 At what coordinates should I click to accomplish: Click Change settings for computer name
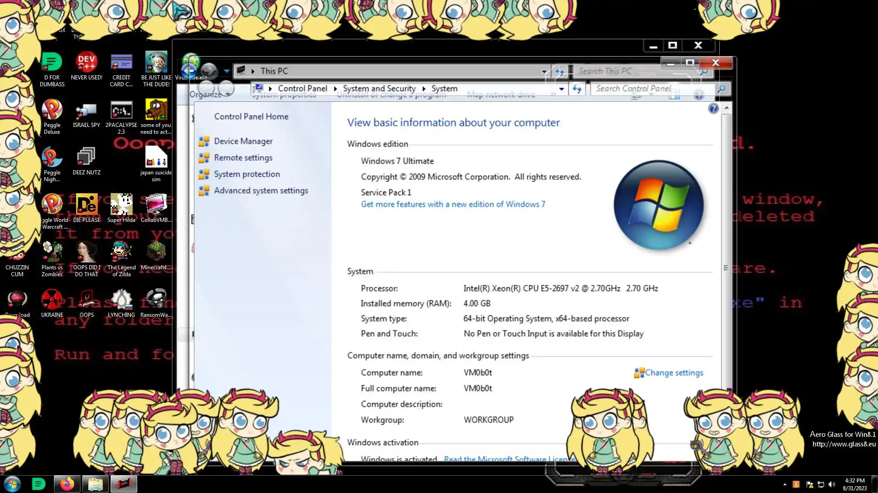674,373
